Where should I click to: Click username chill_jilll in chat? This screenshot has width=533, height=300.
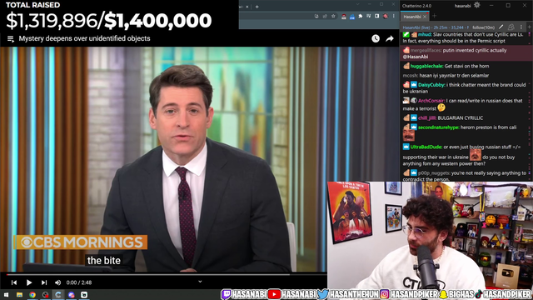pyautogui.click(x=427, y=118)
